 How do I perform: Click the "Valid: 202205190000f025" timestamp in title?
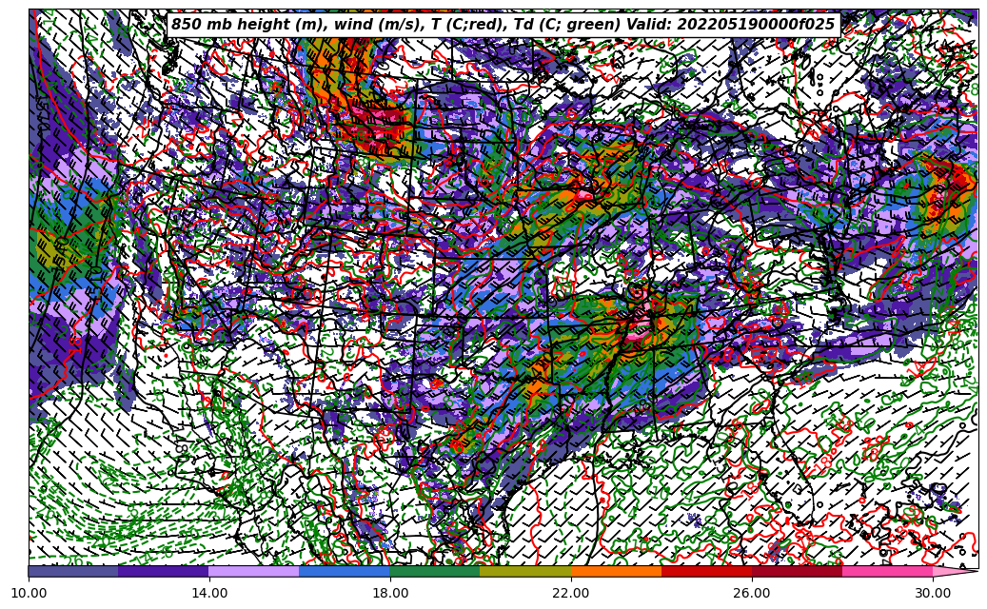pyautogui.click(x=730, y=25)
